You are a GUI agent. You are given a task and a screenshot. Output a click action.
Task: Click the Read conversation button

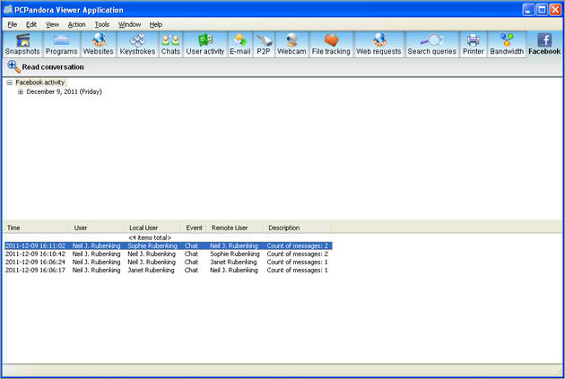pyautogui.click(x=46, y=67)
